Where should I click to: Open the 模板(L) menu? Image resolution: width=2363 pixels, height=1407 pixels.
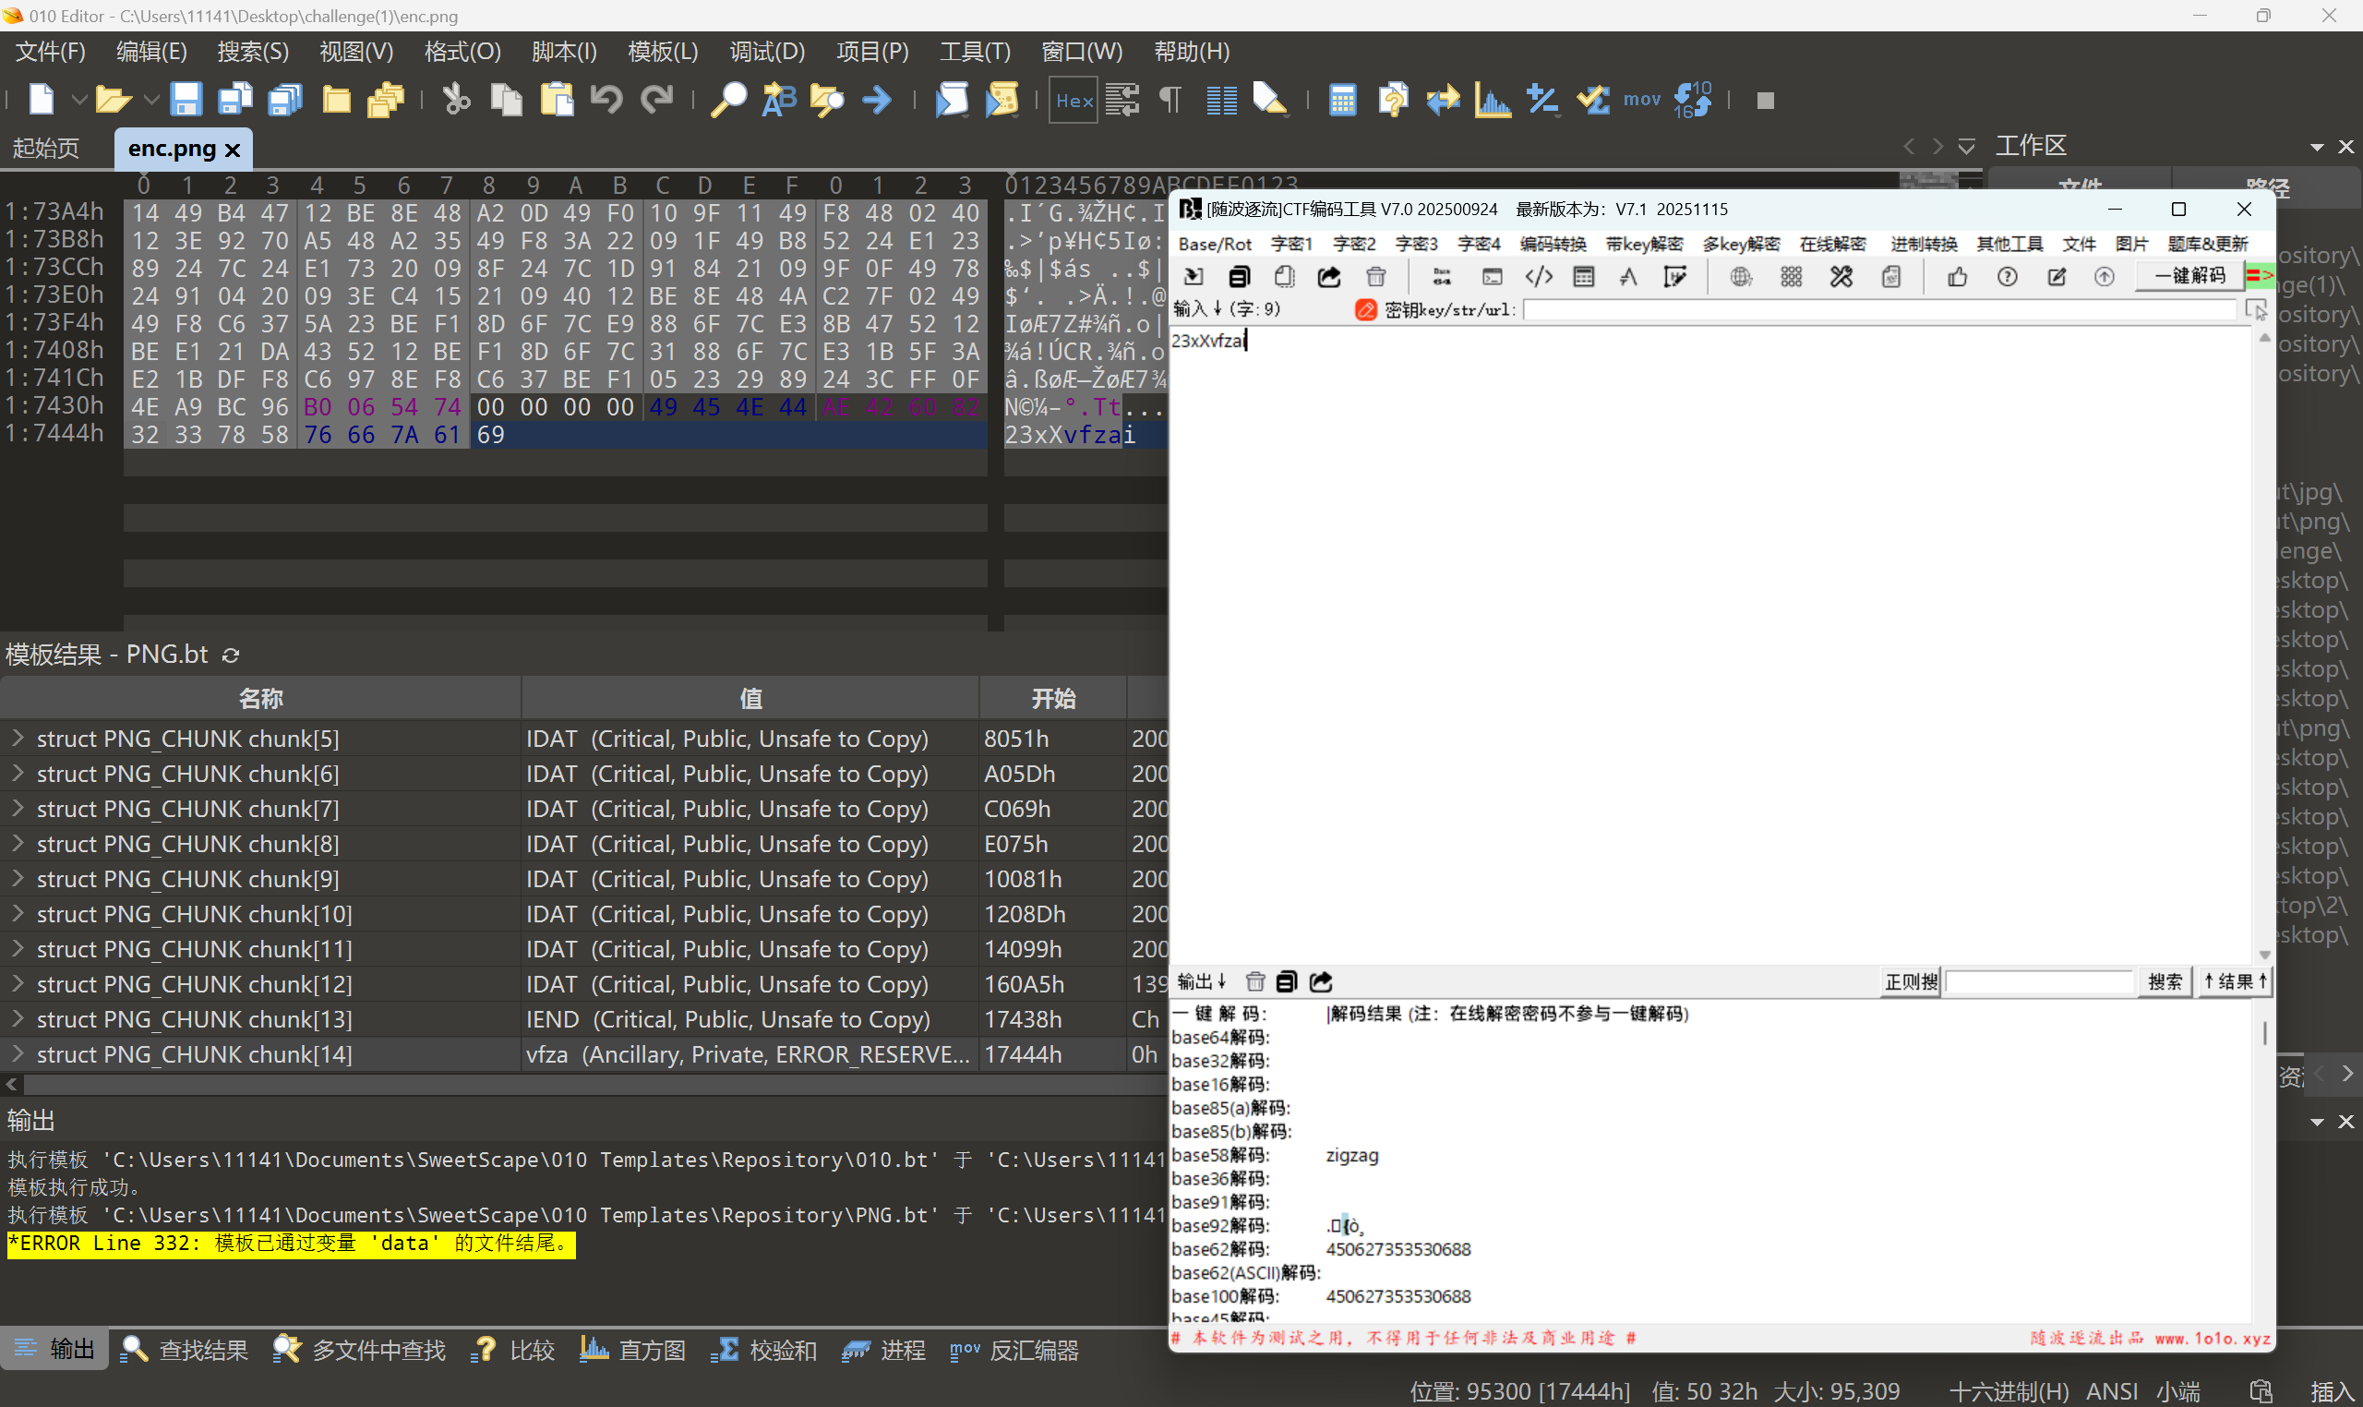coord(663,51)
